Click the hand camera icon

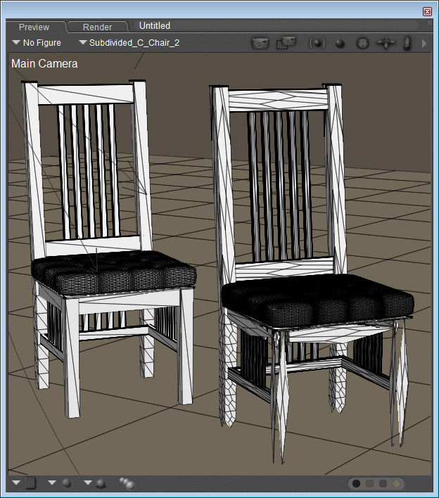(407, 43)
